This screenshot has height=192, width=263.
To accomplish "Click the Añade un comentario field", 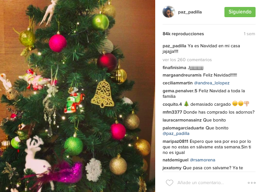I will point(200,183).
